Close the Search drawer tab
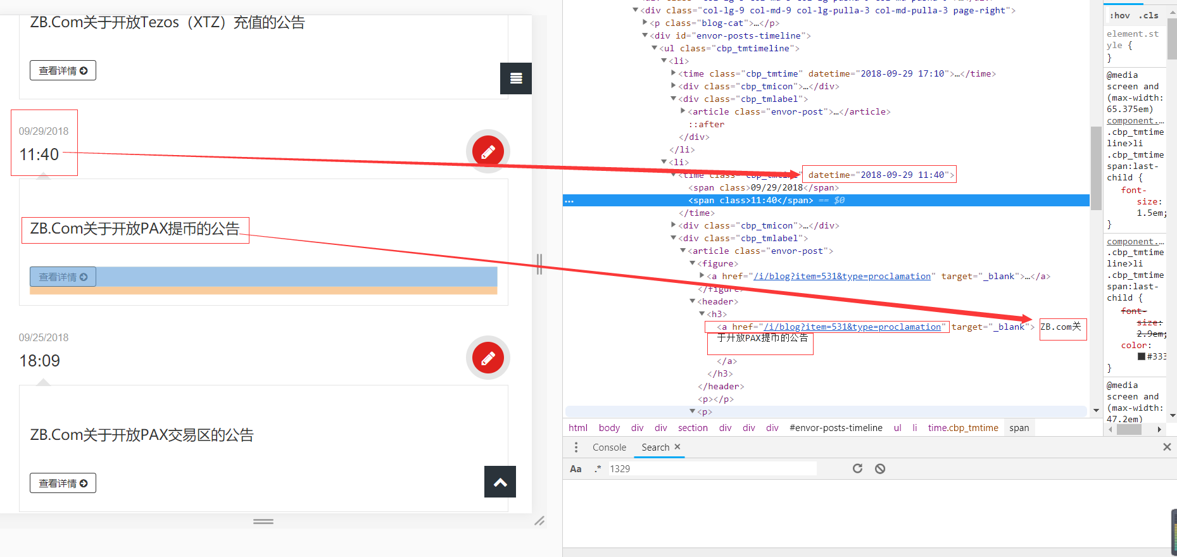The image size is (1177, 557). point(677,447)
